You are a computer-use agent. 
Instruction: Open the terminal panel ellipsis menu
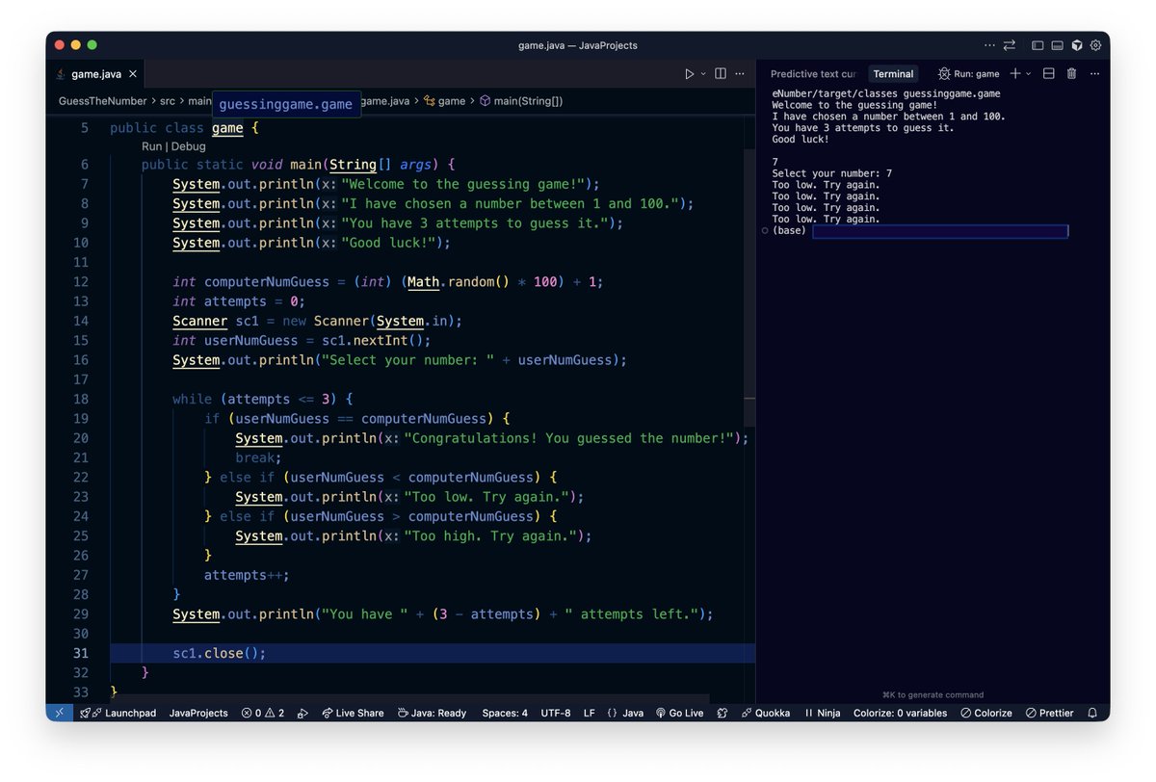click(x=1094, y=73)
